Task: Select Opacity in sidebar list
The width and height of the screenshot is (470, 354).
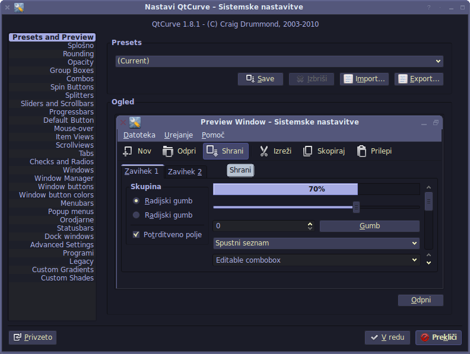Action: [52, 62]
